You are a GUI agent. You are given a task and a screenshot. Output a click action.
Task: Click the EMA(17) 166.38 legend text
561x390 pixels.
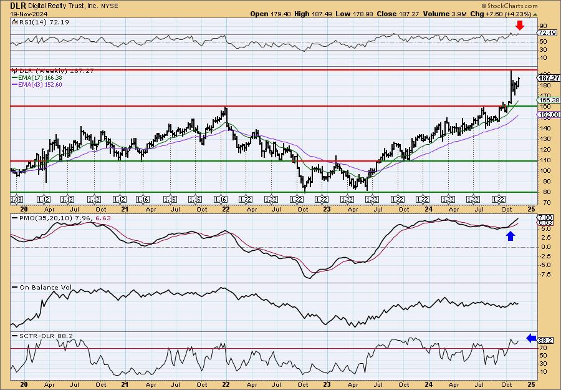(x=40, y=78)
